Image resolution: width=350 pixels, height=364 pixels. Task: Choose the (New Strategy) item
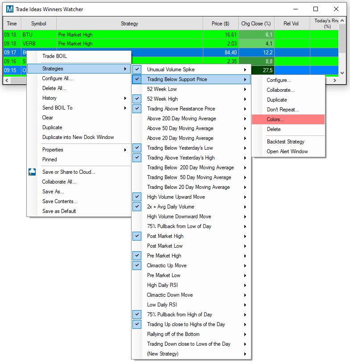tap(163, 354)
